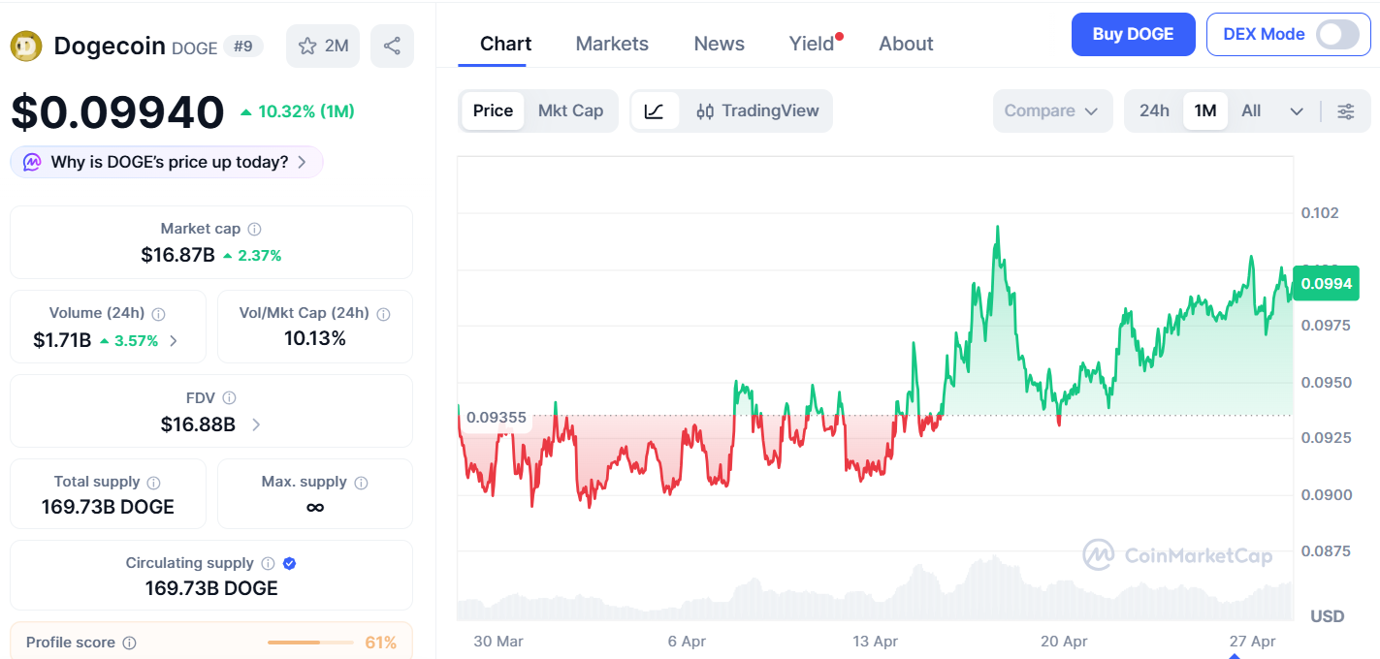Click the 61% profile score value
Viewport: 1380px width, 659px height.
click(381, 643)
